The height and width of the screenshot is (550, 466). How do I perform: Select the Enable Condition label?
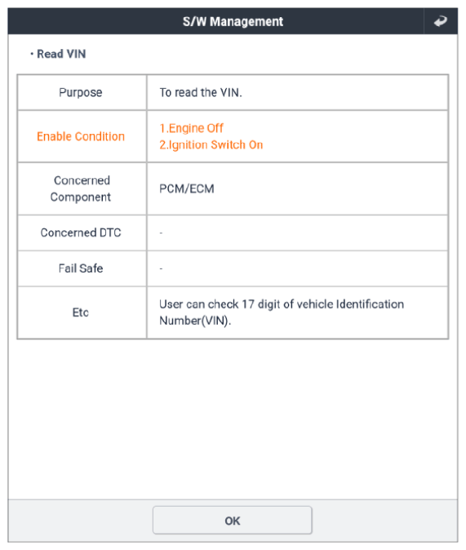coord(81,136)
